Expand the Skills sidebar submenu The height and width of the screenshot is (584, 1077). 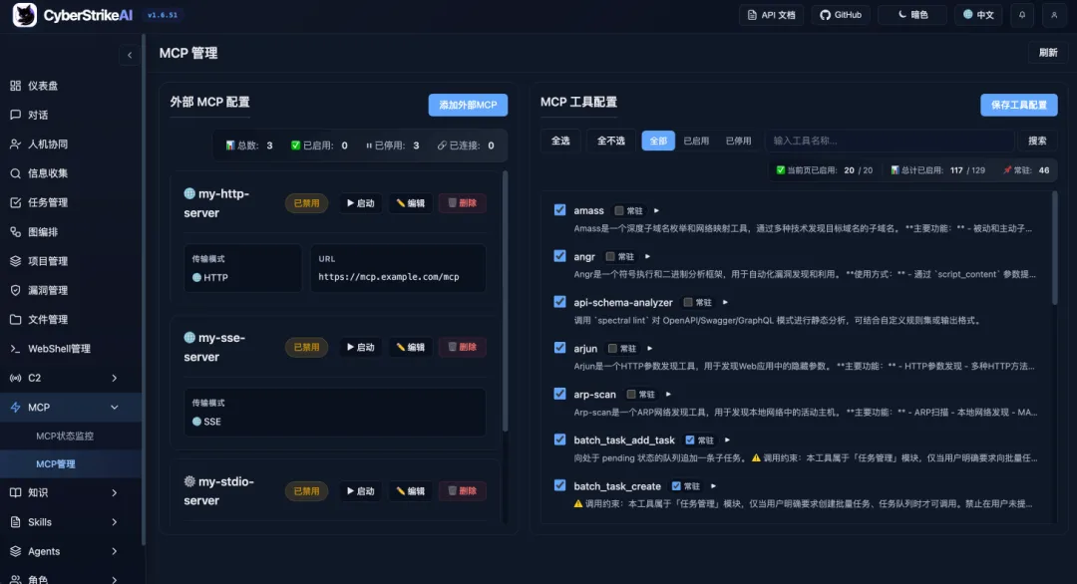(114, 522)
